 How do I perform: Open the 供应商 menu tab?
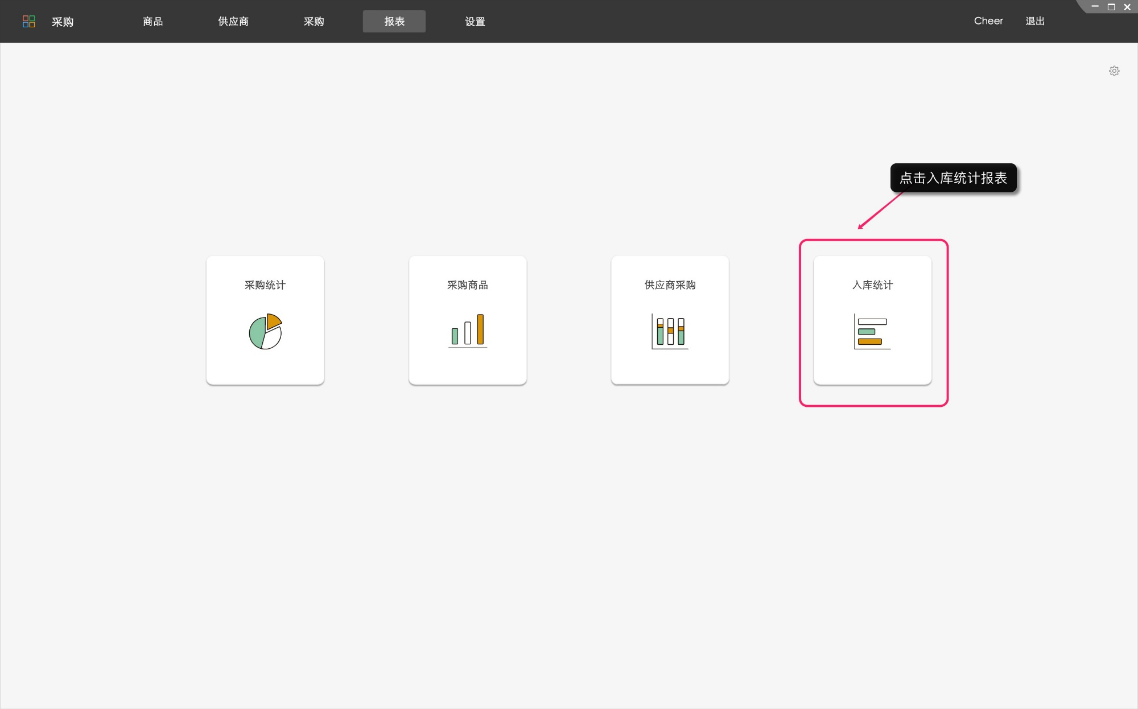pyautogui.click(x=233, y=22)
